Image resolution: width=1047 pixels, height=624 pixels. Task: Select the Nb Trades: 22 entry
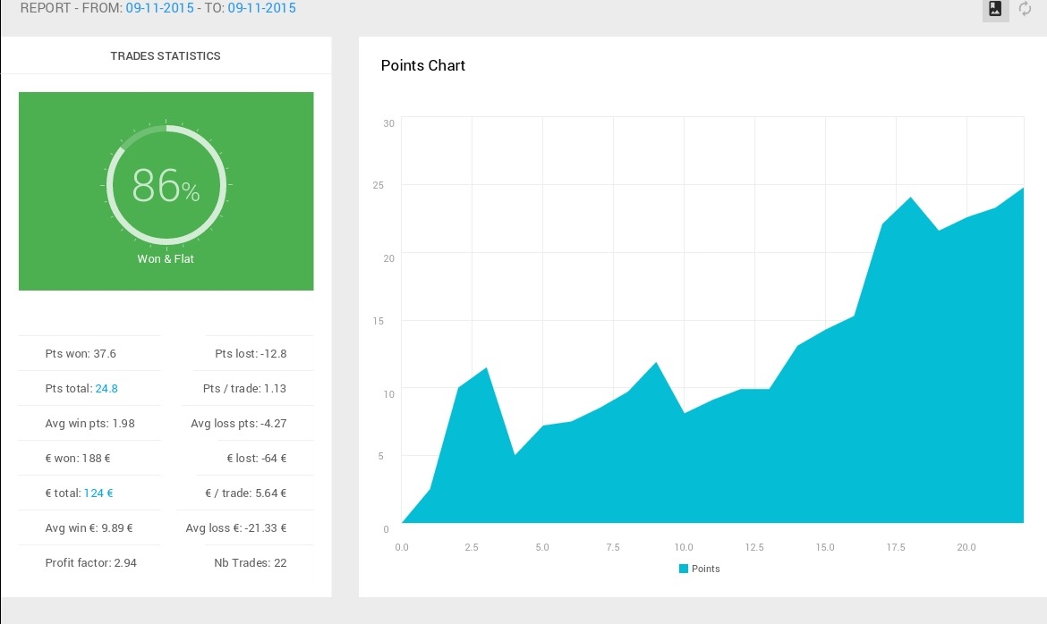[x=251, y=562]
